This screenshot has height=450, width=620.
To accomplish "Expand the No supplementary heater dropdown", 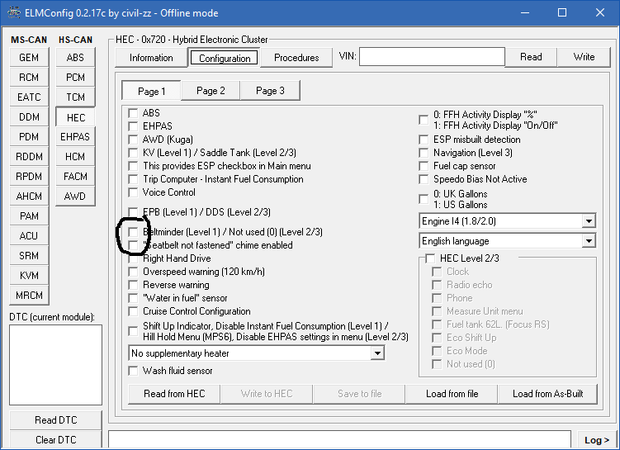I will pos(377,353).
